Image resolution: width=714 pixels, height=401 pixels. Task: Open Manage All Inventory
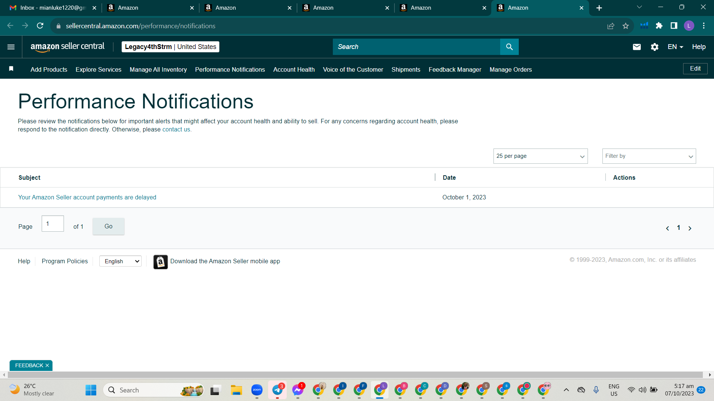click(x=158, y=69)
